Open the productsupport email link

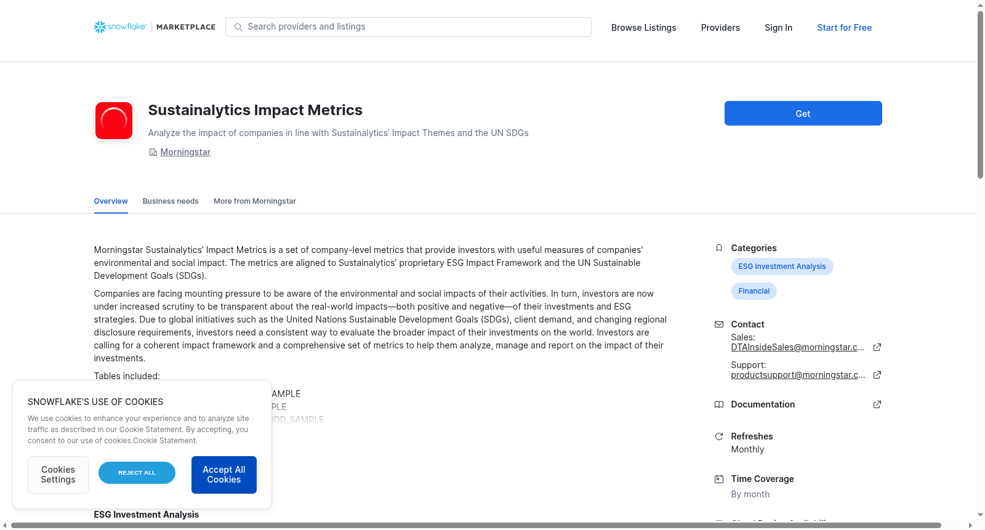pos(798,375)
